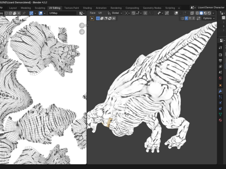Toggle 3D viewport gizmos icon
226x169 pixels.
[167, 13]
